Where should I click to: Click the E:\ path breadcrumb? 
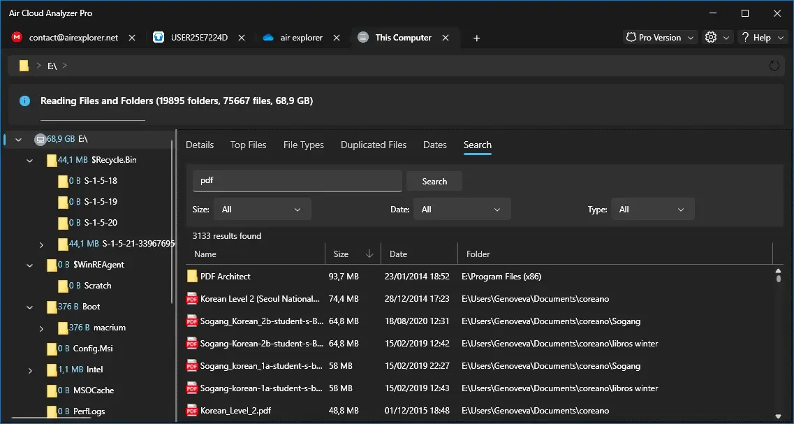[52, 66]
